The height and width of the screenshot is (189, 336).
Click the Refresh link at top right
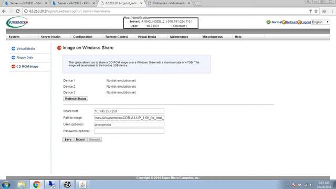pos(291,22)
